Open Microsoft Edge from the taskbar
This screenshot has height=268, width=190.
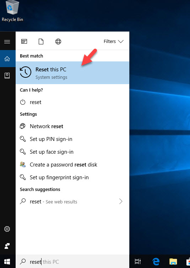(156, 261)
